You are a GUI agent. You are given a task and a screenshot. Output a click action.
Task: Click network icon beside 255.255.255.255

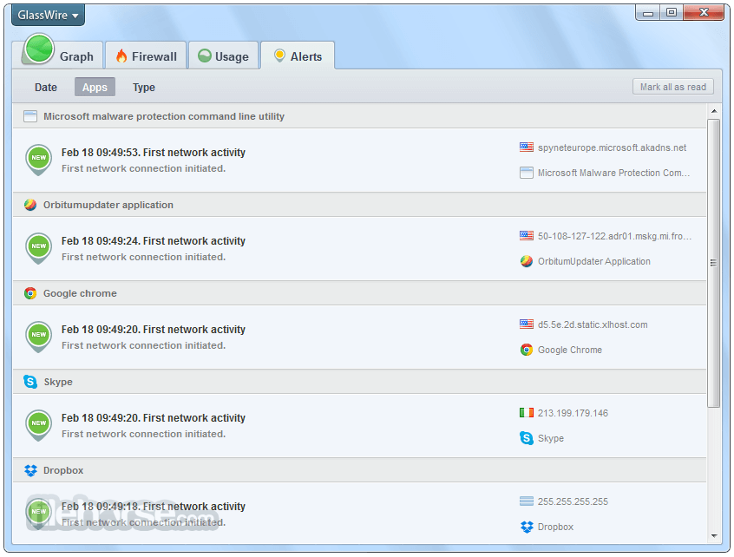527,501
